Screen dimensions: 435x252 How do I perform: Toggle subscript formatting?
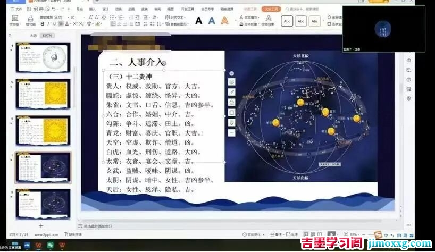coord(81,24)
